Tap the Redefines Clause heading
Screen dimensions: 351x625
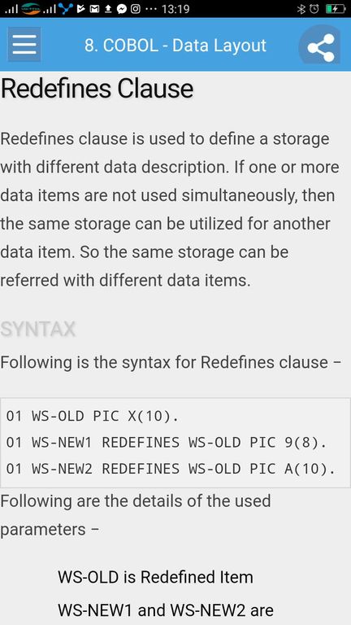pos(97,89)
